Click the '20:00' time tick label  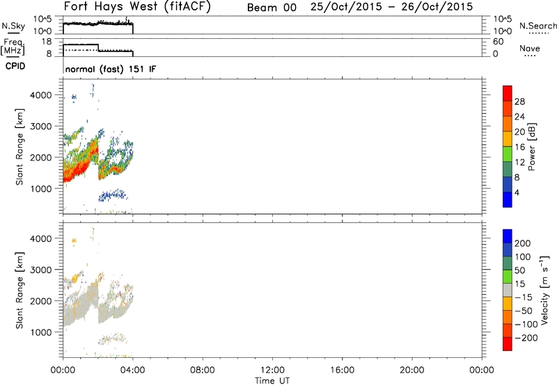pos(412,370)
